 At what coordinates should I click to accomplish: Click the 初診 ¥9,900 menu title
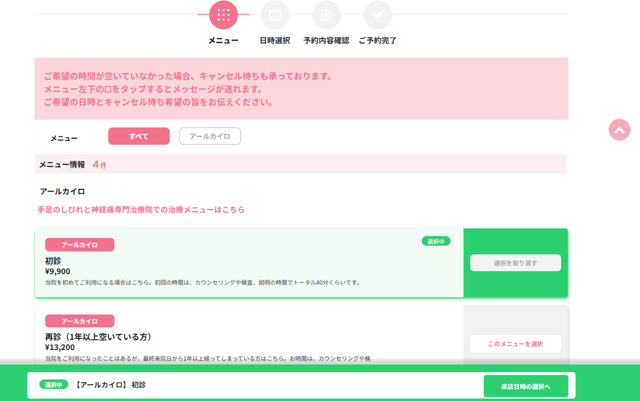tap(53, 261)
